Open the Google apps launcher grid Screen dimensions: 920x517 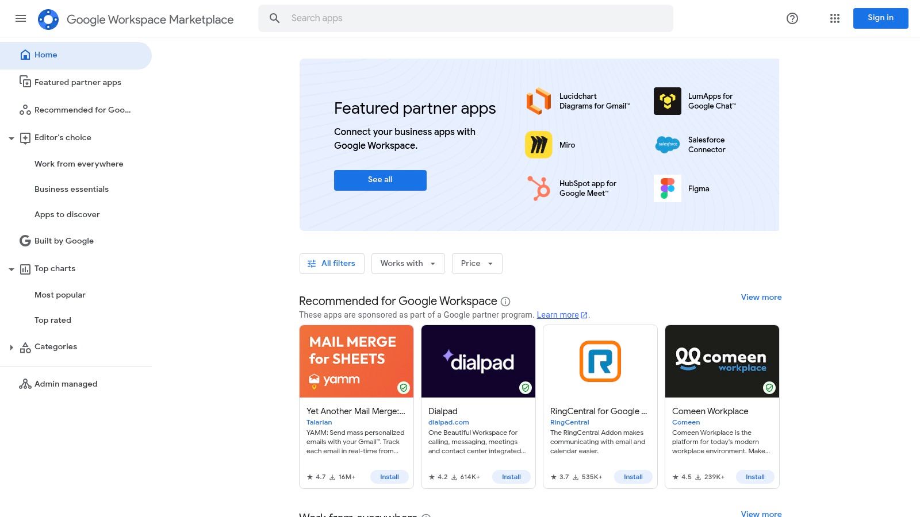(834, 18)
